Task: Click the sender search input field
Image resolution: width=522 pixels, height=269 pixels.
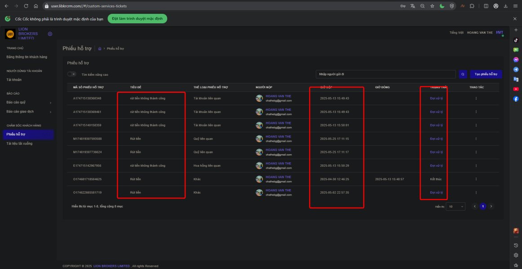Action: pyautogui.click(x=385, y=74)
